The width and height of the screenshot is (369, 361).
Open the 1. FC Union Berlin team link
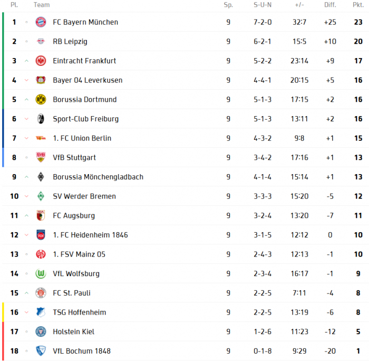coord(82,138)
